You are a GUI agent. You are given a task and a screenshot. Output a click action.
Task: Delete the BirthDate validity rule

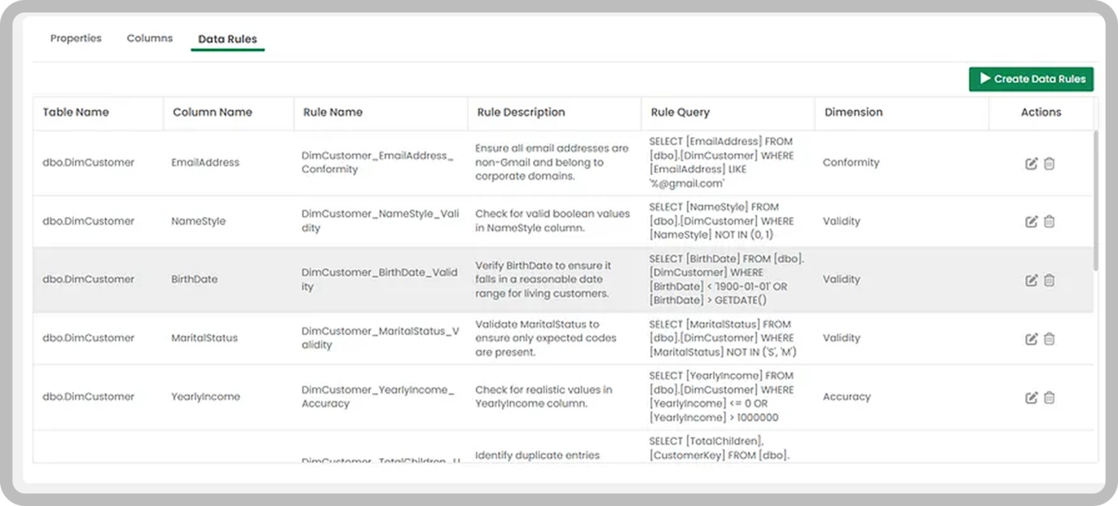(1049, 280)
